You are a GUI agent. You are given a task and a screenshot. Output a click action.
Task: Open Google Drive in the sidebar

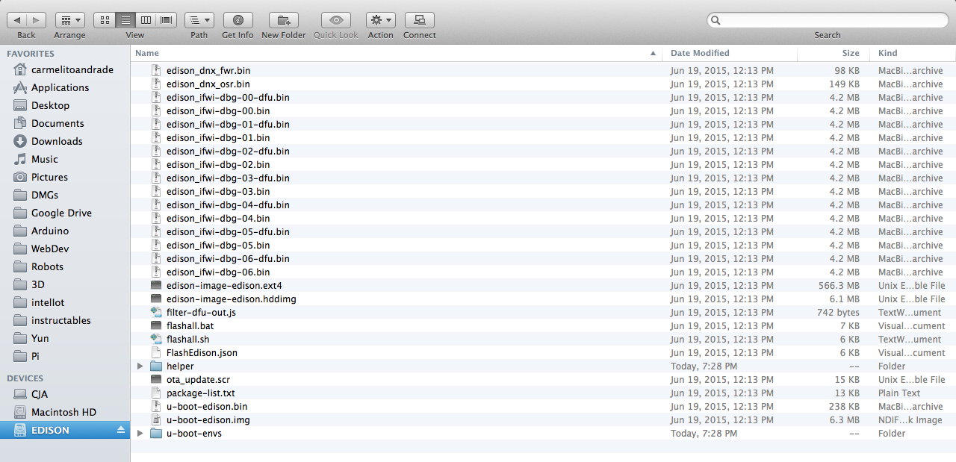click(61, 213)
